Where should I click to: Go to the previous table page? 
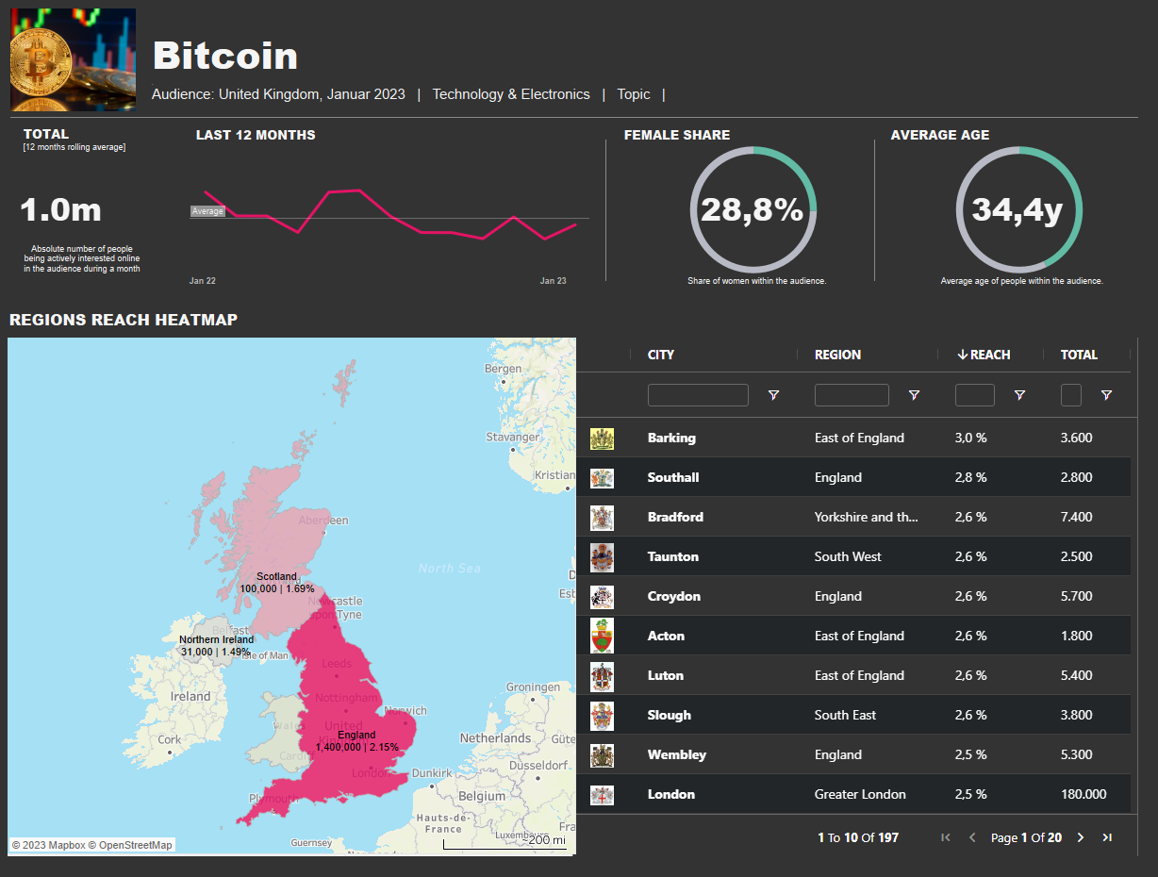972,837
